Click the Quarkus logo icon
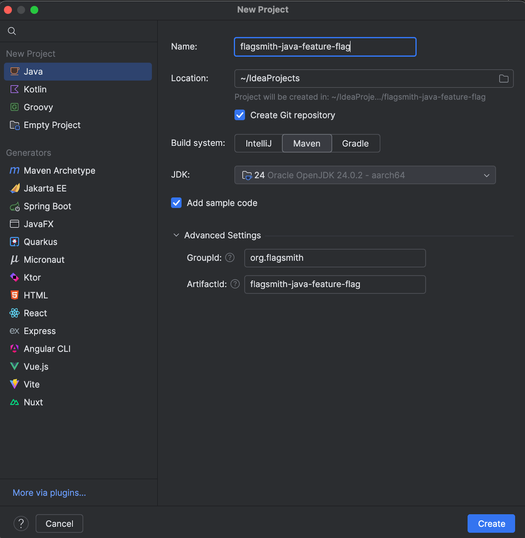Image resolution: width=525 pixels, height=538 pixels. coord(14,242)
